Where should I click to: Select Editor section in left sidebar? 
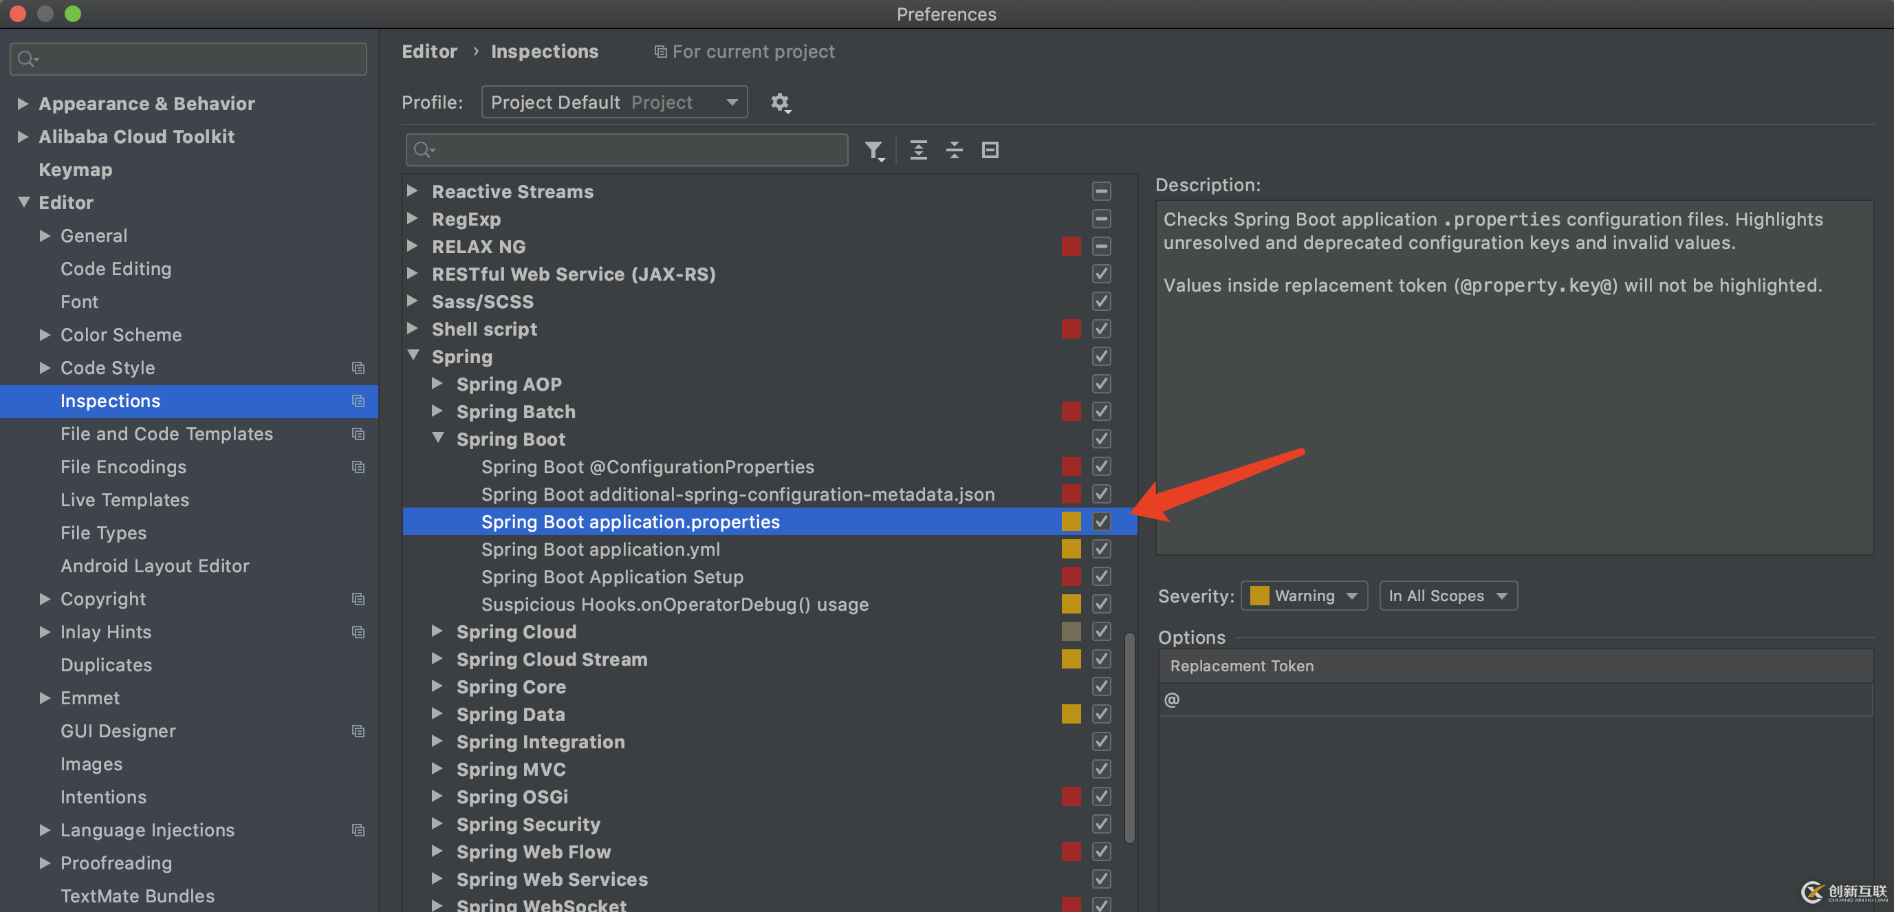coord(65,202)
